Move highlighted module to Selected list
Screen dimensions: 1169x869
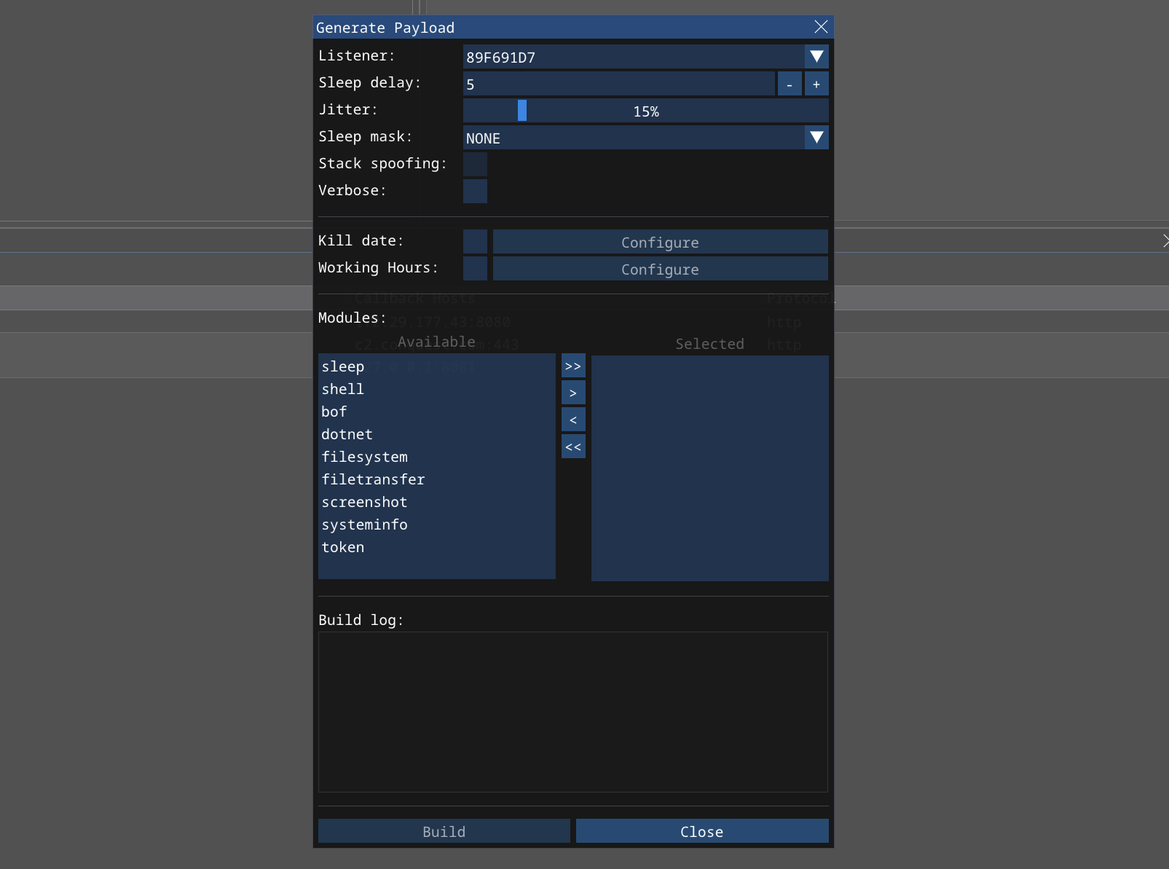[573, 392]
